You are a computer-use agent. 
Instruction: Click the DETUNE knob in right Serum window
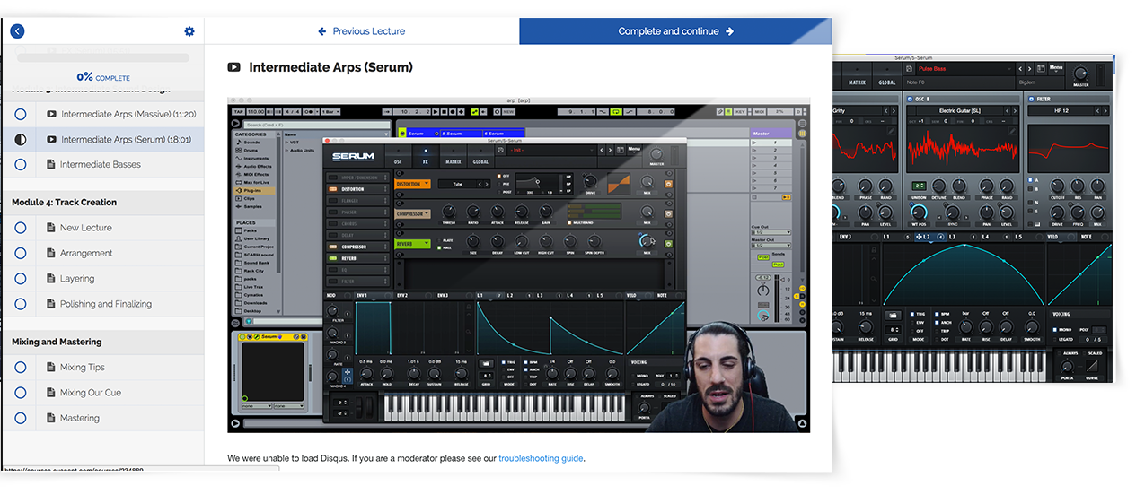[939, 186]
